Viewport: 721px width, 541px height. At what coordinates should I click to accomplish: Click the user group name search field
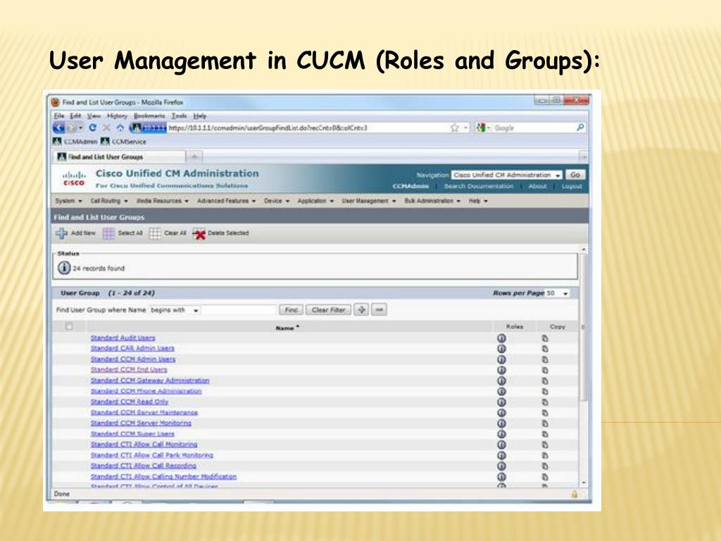pos(239,310)
